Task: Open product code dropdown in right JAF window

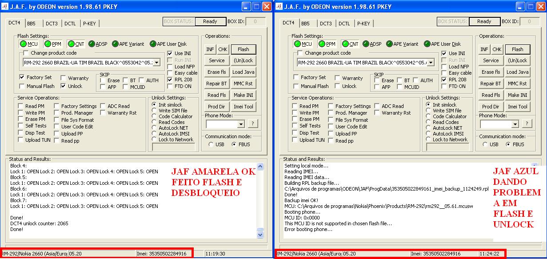Action: point(431,63)
